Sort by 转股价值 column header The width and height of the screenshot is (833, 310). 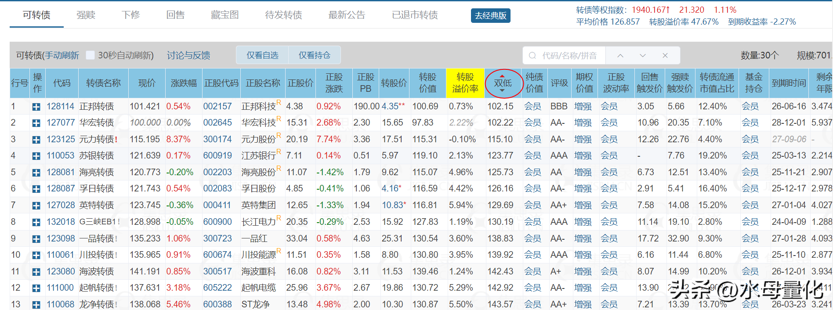tap(427, 83)
